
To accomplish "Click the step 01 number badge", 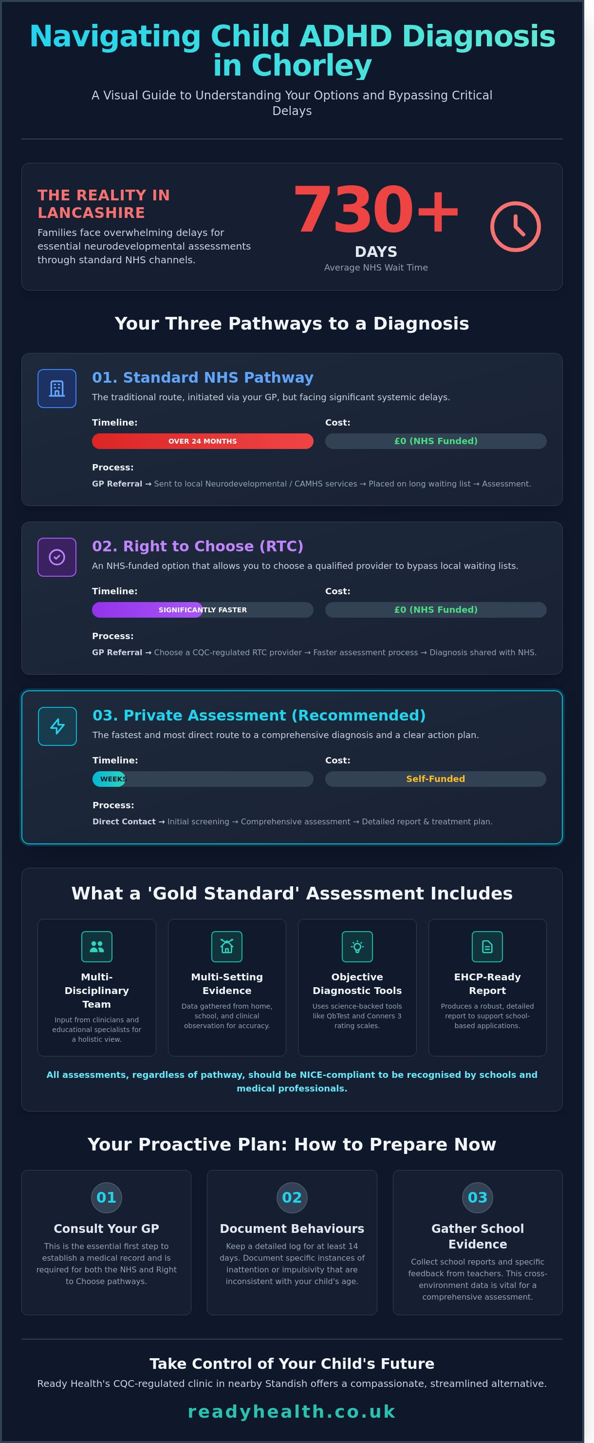I will [106, 1197].
